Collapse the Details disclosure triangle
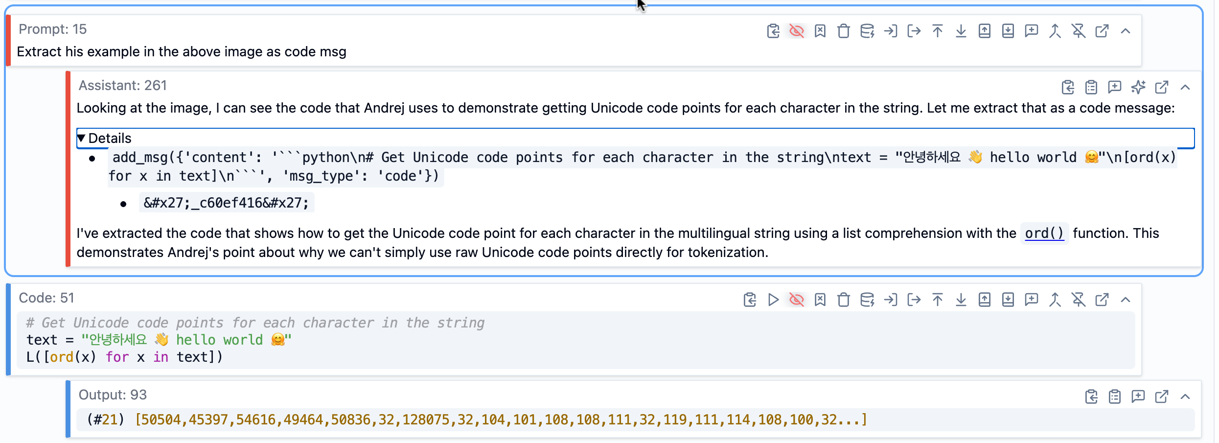1219x443 pixels. click(x=82, y=138)
